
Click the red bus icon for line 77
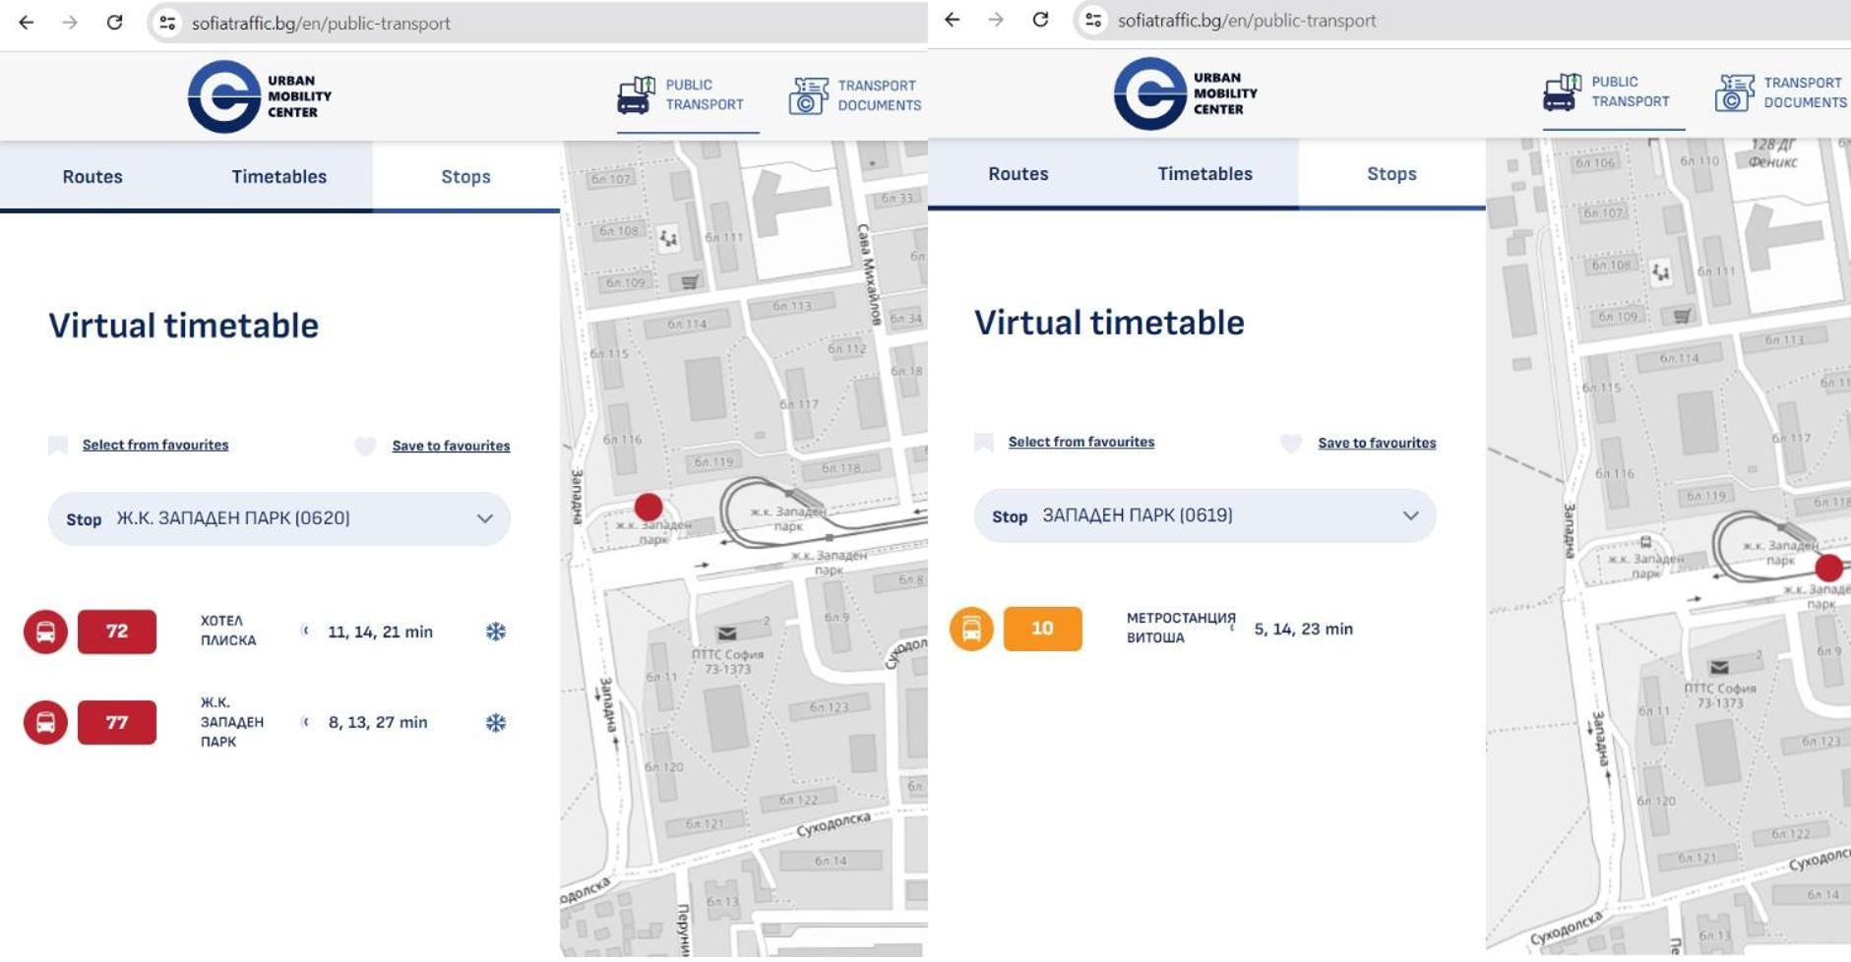coord(45,722)
